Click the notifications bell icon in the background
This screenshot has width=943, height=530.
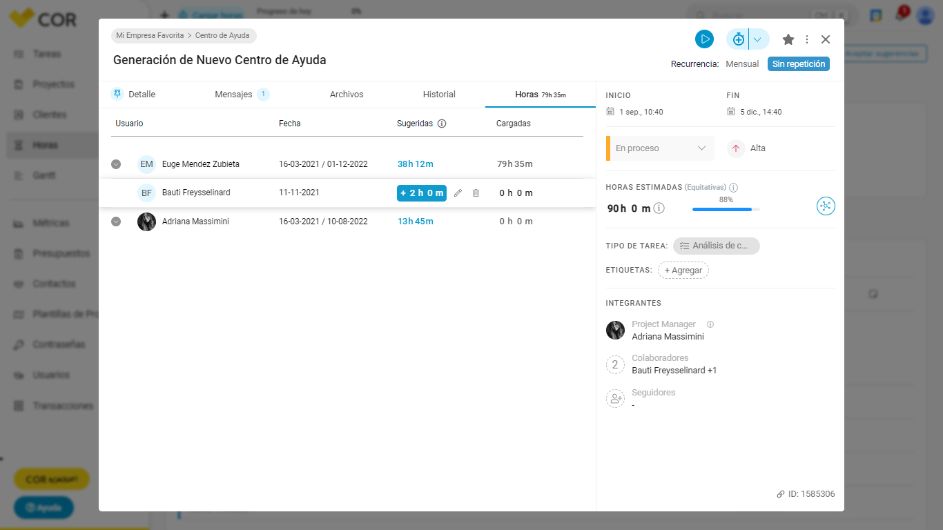coord(900,15)
